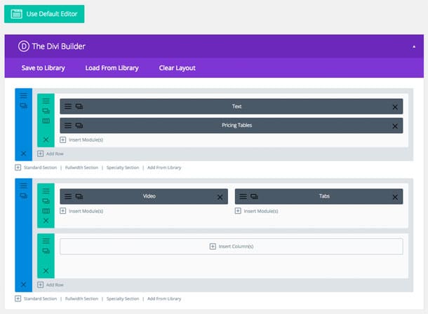Add Specialty Section below first section
The image size is (428, 314).
[x=123, y=168]
